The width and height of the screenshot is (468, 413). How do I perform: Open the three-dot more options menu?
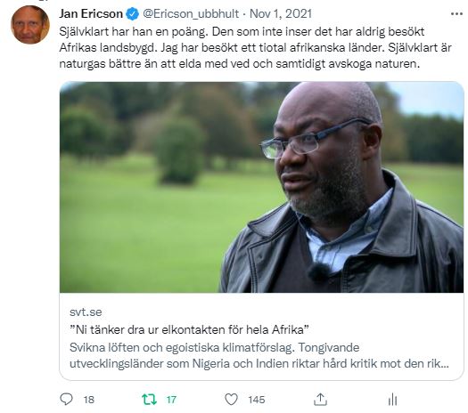[x=456, y=13]
